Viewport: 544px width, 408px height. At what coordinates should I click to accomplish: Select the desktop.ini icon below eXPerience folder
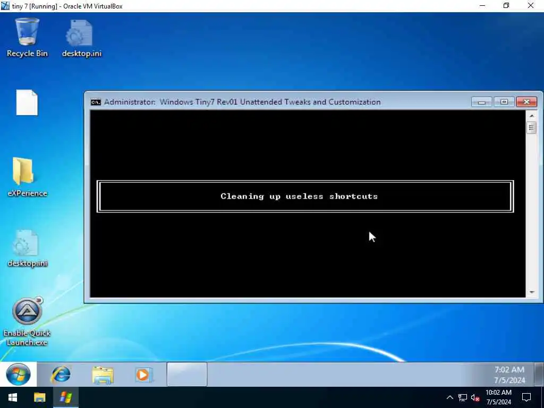27,249
